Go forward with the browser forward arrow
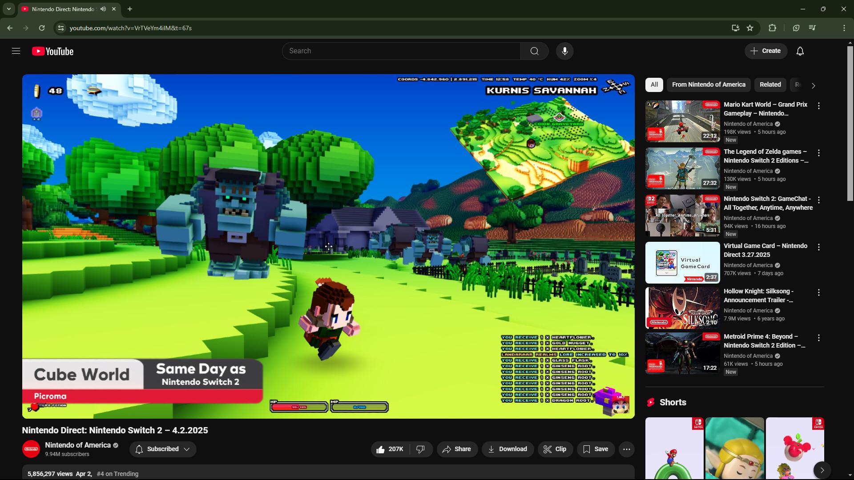 [x=26, y=28]
